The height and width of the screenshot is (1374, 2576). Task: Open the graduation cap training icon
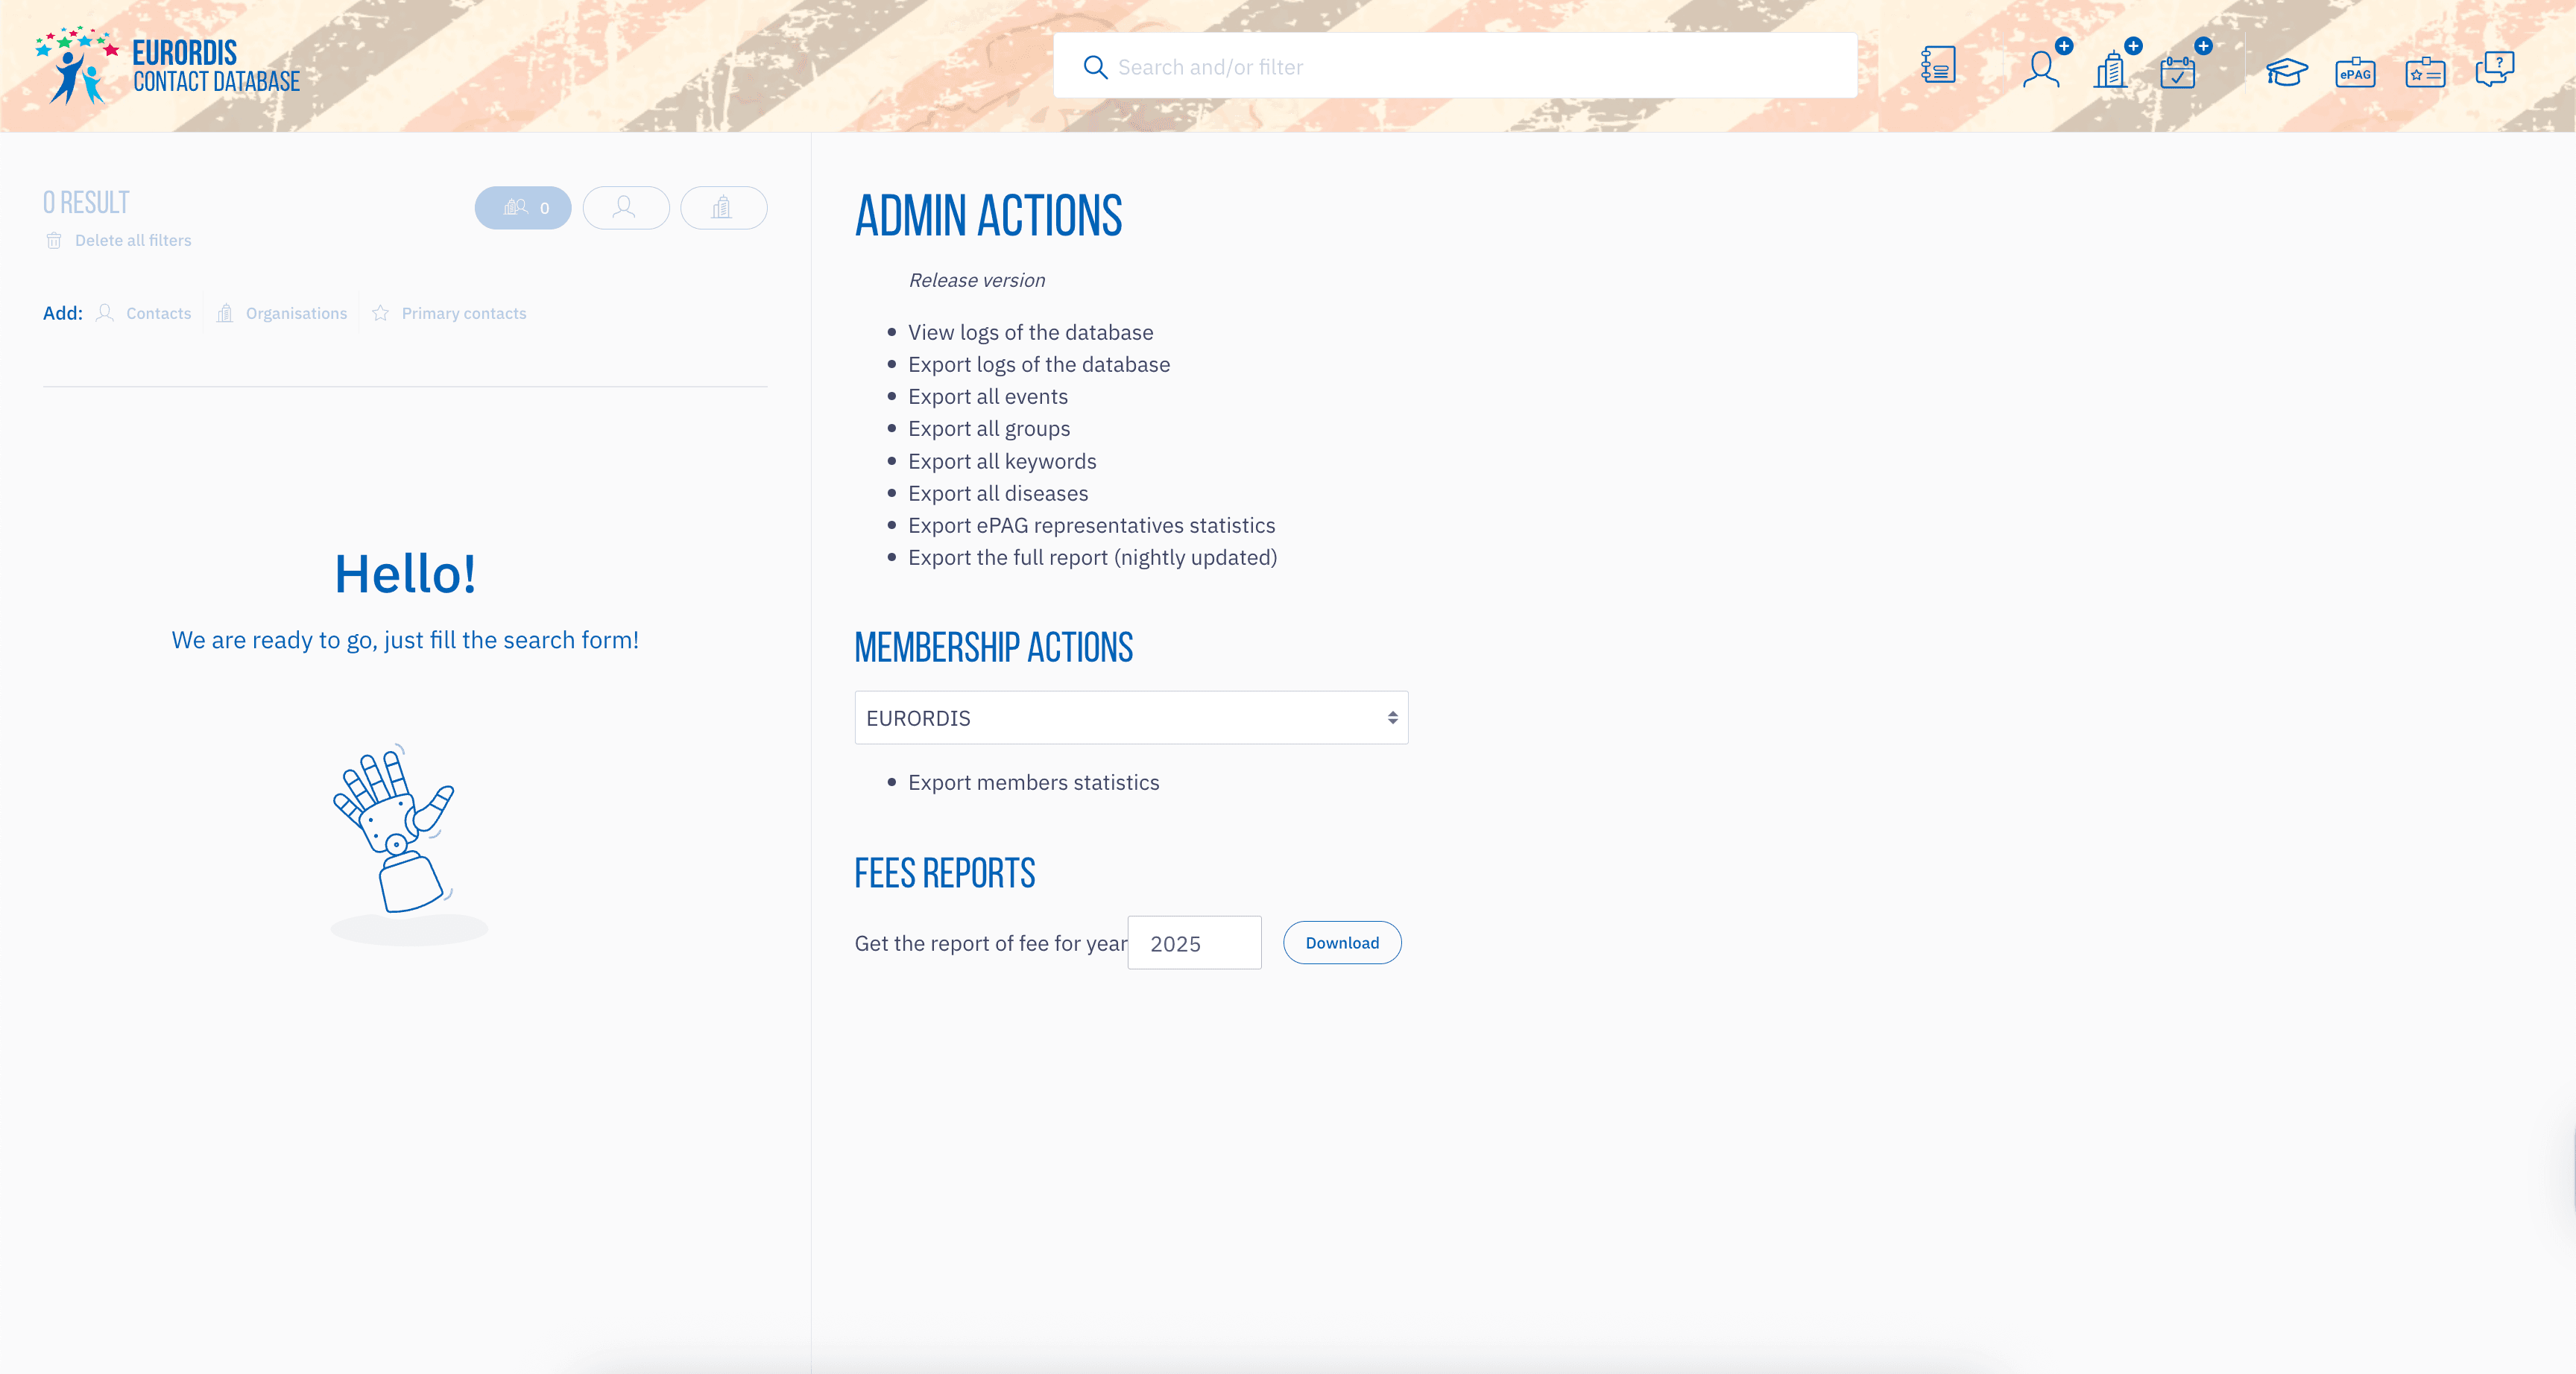[2286, 71]
